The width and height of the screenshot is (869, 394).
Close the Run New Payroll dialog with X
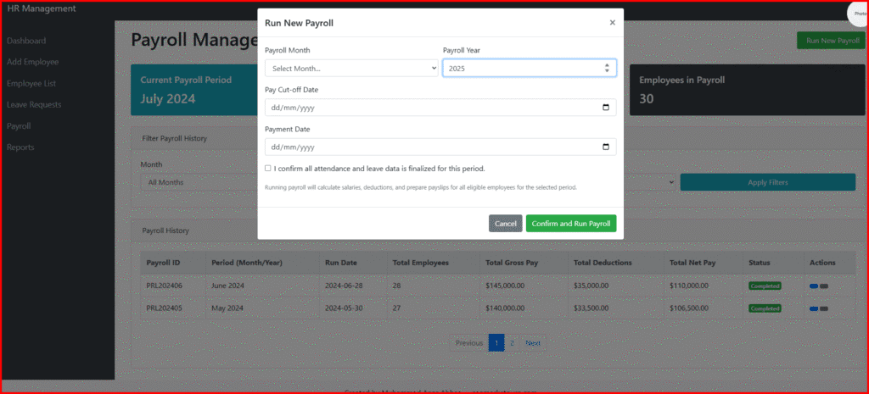(x=612, y=23)
